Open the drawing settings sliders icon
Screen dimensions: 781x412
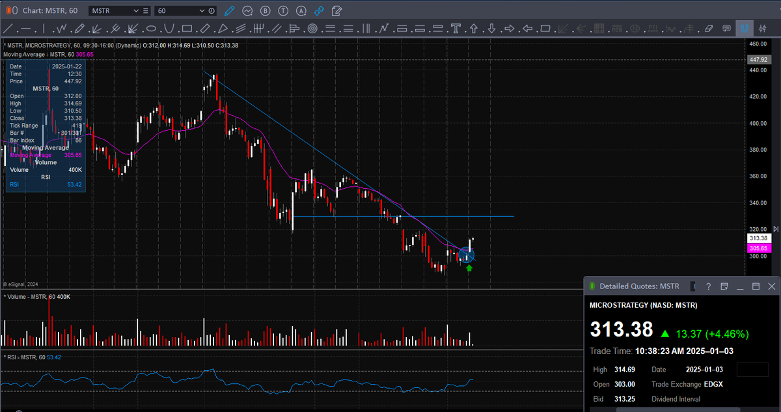point(762,29)
